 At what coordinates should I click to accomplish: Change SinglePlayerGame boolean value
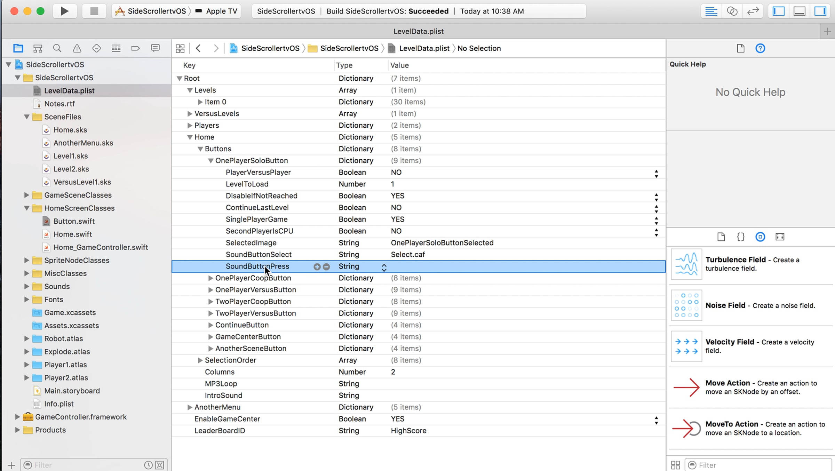pyautogui.click(x=657, y=221)
